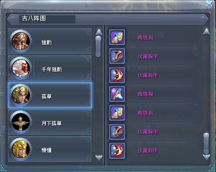The image size is (216, 172).
Task: Click the 晦隐腕 purple wrist item icon
Action: coord(117,94)
